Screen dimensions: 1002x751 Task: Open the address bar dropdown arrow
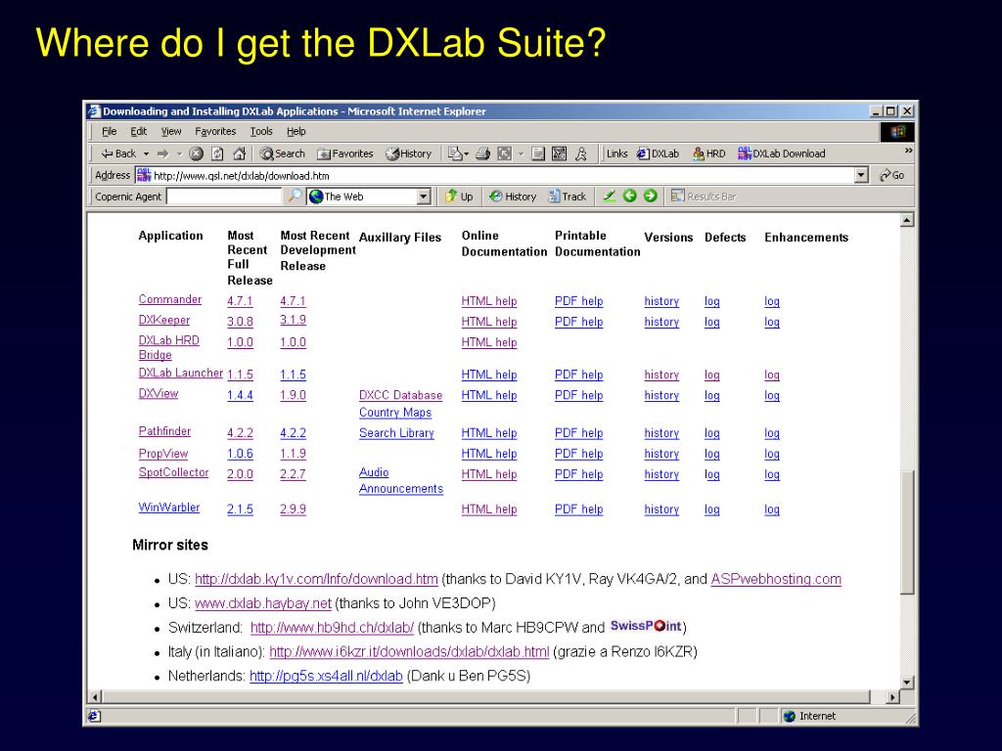(x=861, y=175)
